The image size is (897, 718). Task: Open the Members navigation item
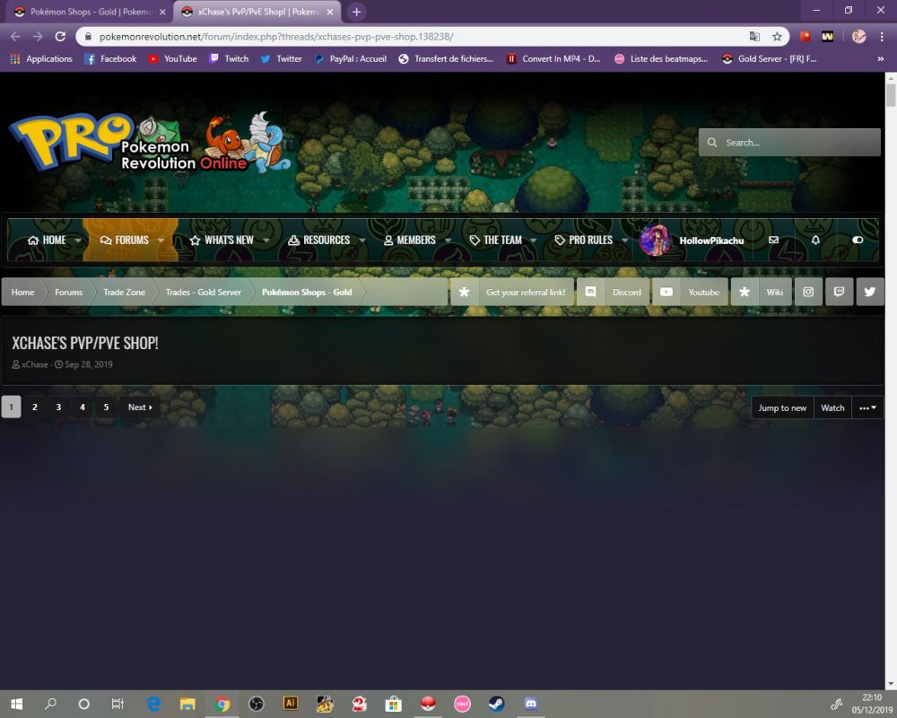(x=410, y=240)
